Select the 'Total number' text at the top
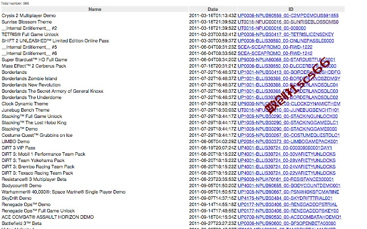Viewport: 367px width, 229px height. 15,3
